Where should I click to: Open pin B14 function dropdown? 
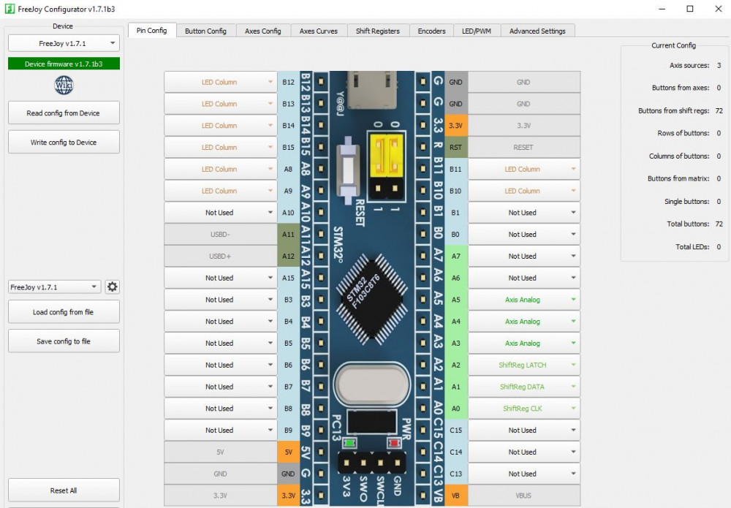pyautogui.click(x=221, y=126)
